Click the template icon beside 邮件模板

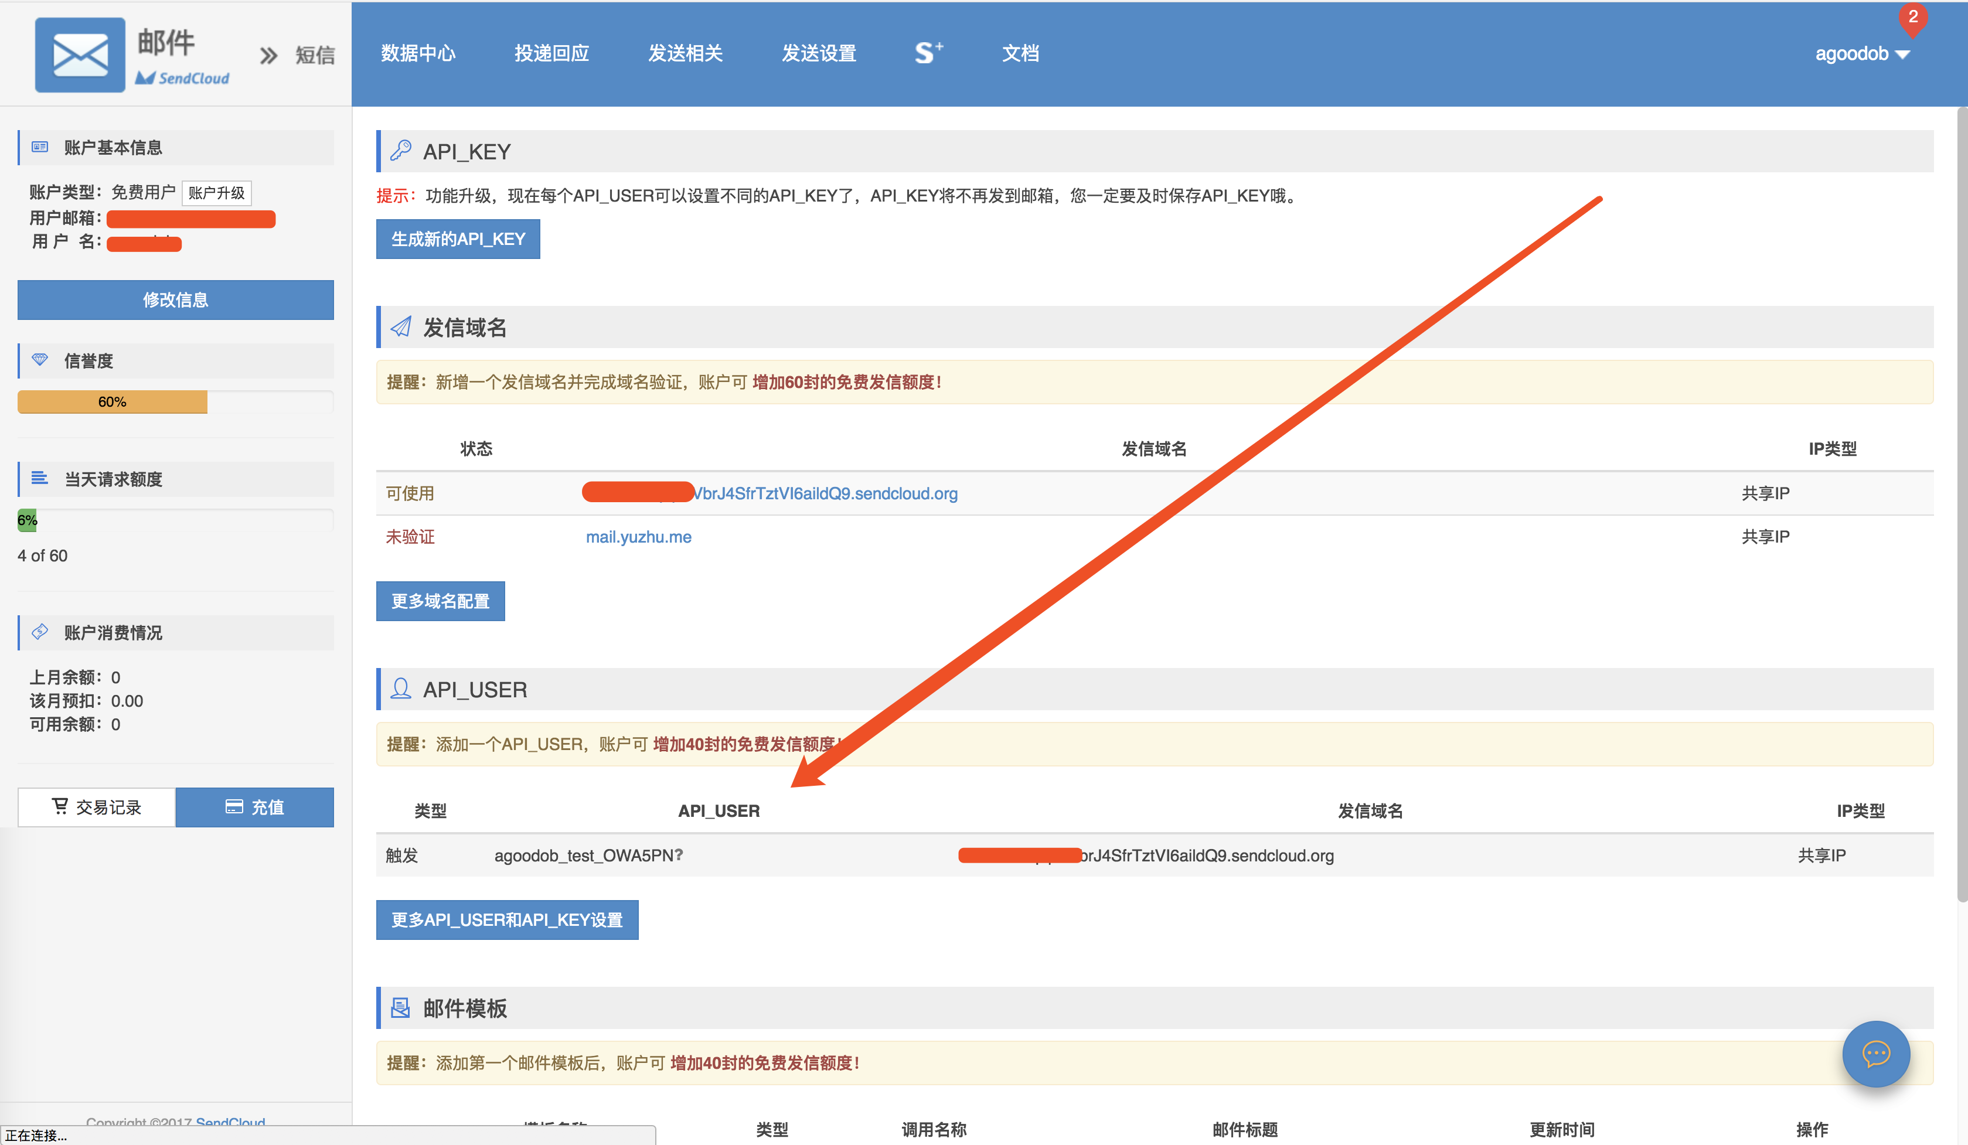401,1007
